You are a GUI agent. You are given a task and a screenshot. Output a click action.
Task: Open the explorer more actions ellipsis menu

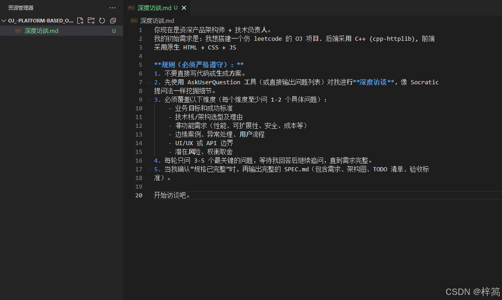[x=113, y=8]
